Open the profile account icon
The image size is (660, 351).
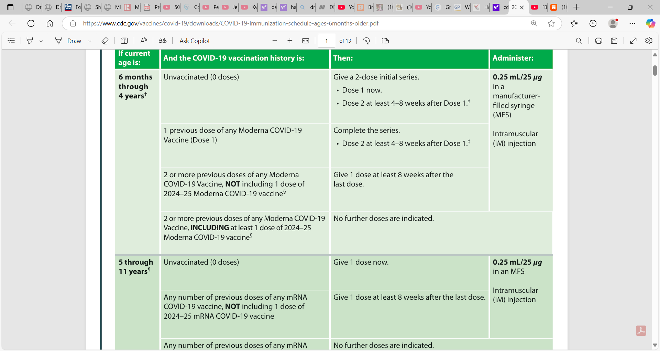coord(613,23)
